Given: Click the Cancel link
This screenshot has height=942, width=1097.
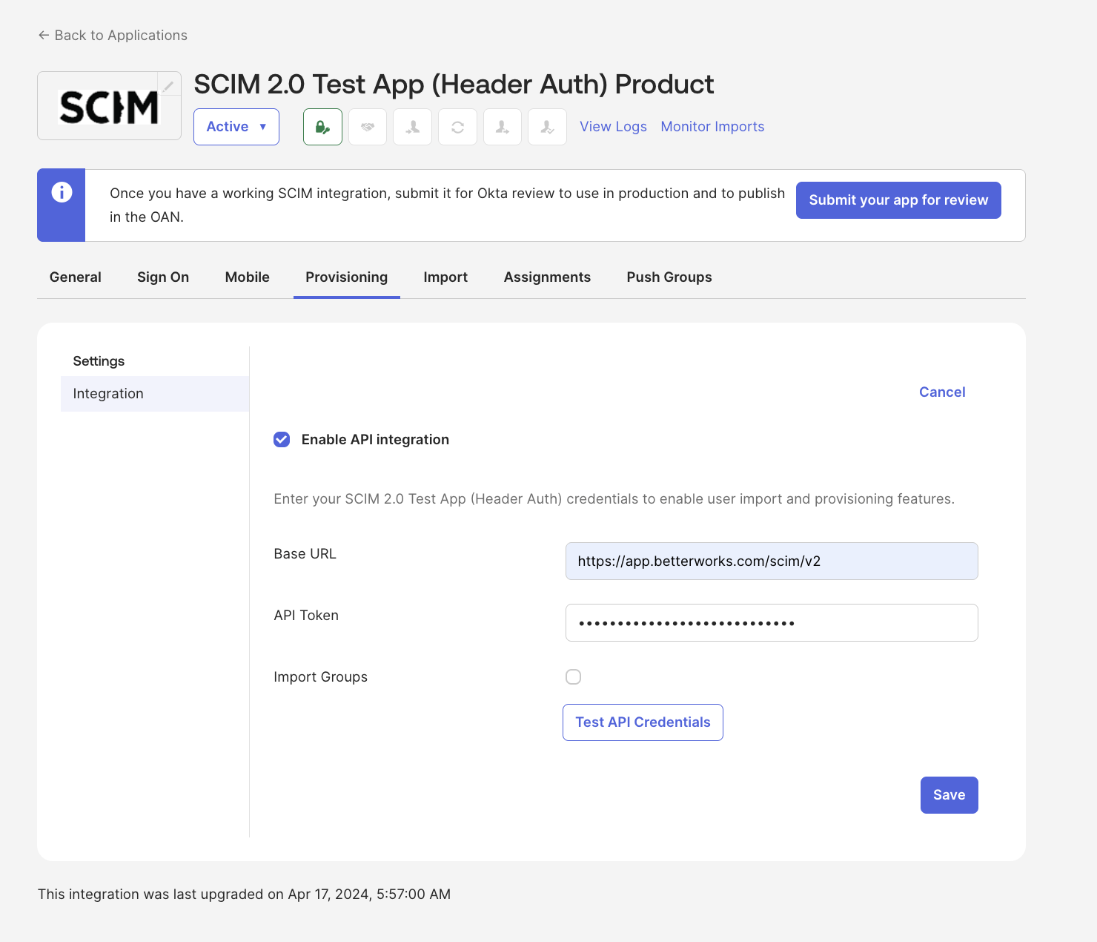Looking at the screenshot, I should (942, 392).
